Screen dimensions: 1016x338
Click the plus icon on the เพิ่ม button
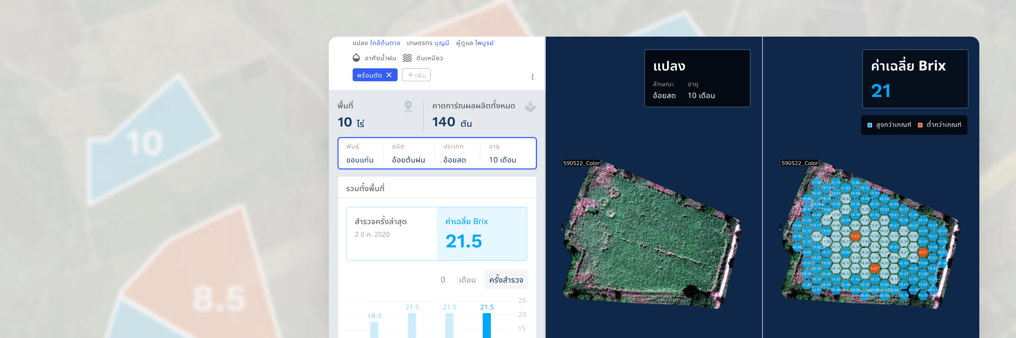click(411, 75)
